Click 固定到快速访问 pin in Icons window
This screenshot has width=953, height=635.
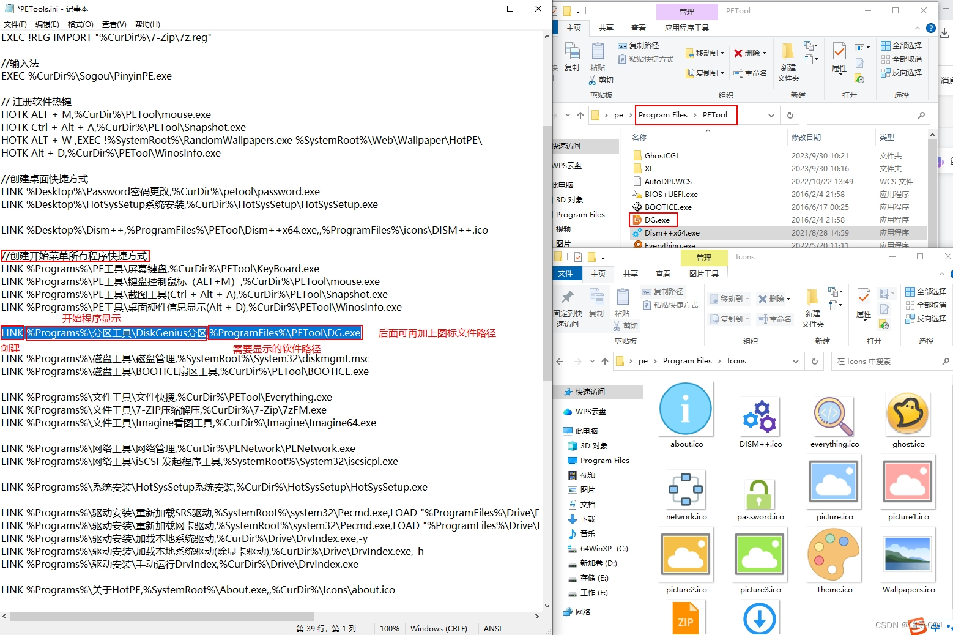pos(568,309)
